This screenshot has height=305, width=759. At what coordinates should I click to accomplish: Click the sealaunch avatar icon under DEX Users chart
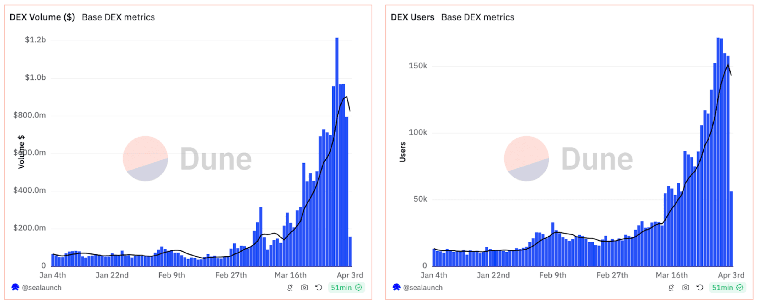click(396, 287)
